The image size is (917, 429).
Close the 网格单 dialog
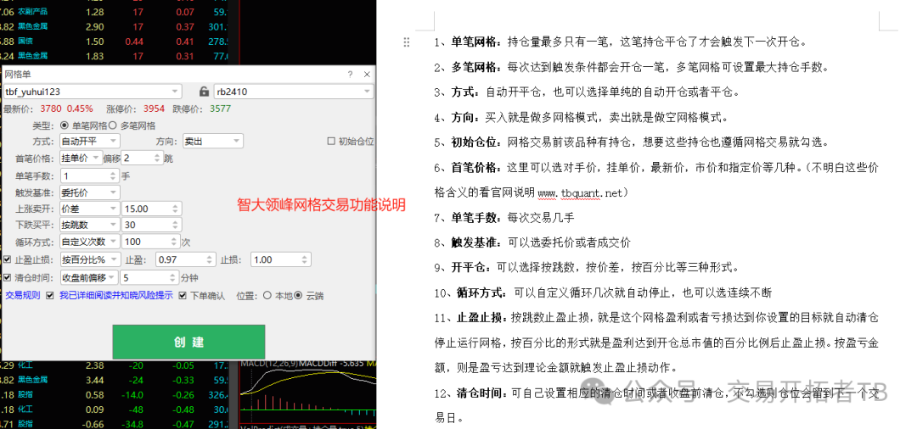pyautogui.click(x=367, y=75)
